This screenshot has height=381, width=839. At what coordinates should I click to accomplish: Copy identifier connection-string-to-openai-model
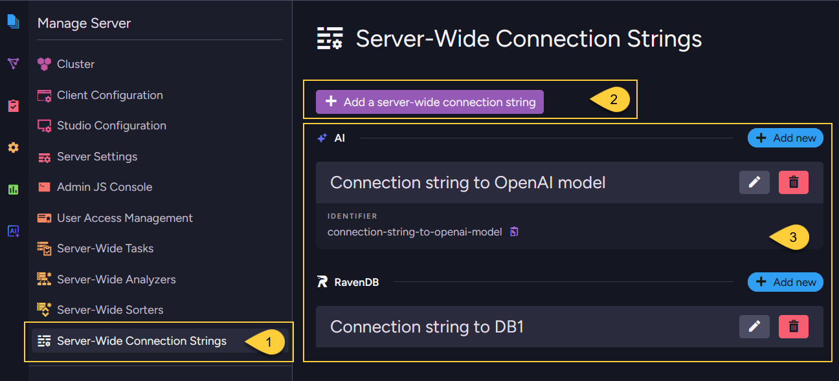[x=514, y=232]
